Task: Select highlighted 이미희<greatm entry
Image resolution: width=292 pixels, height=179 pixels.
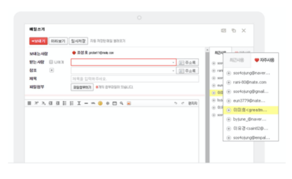Action: 250,110
